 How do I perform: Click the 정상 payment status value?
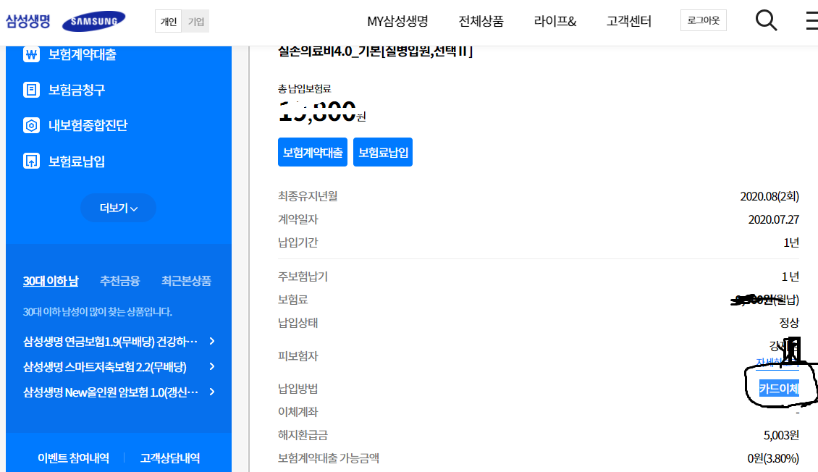[x=789, y=323]
